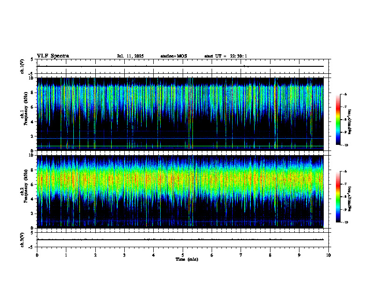
Task: Pick the ch.1 spectrogram color bar
Action: point(338,120)
